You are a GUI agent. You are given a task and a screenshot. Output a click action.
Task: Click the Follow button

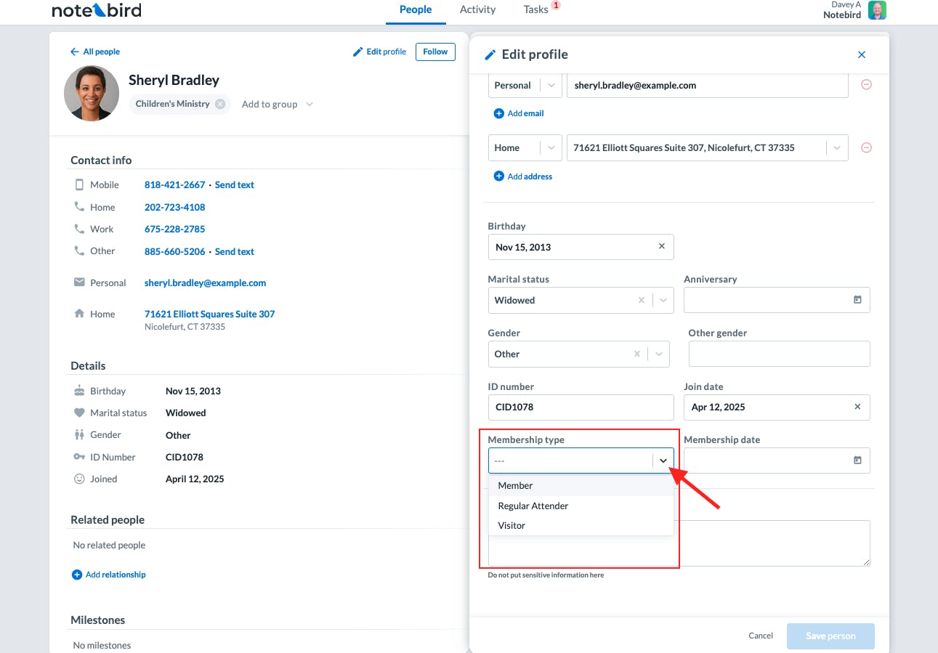pyautogui.click(x=435, y=52)
